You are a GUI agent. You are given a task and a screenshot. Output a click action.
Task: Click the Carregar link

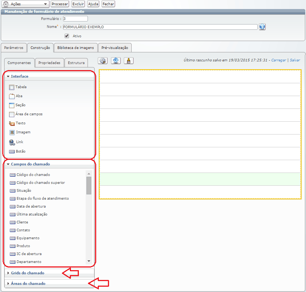tap(278, 60)
